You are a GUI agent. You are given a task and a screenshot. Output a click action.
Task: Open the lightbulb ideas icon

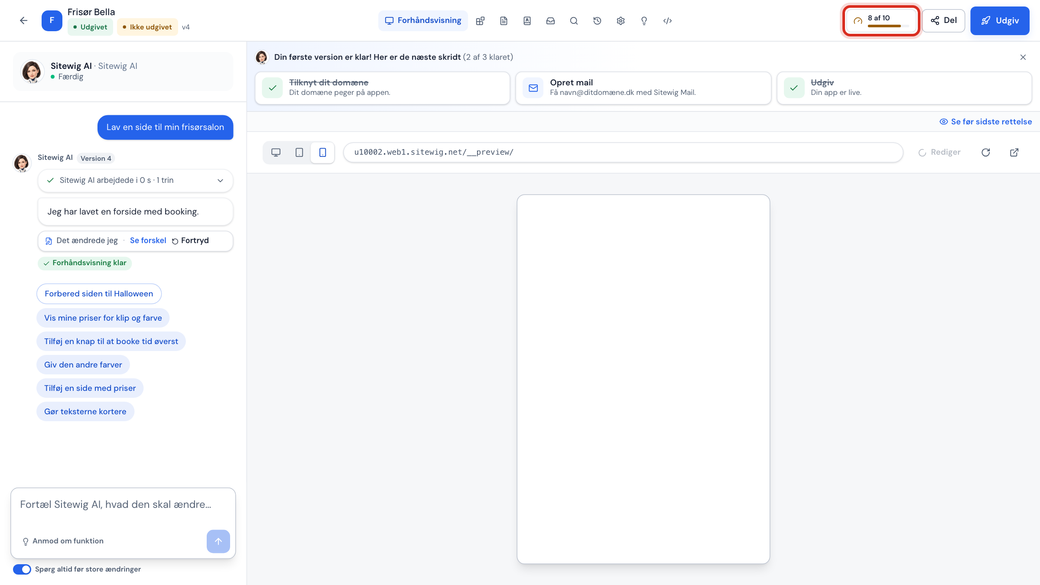pyautogui.click(x=644, y=21)
